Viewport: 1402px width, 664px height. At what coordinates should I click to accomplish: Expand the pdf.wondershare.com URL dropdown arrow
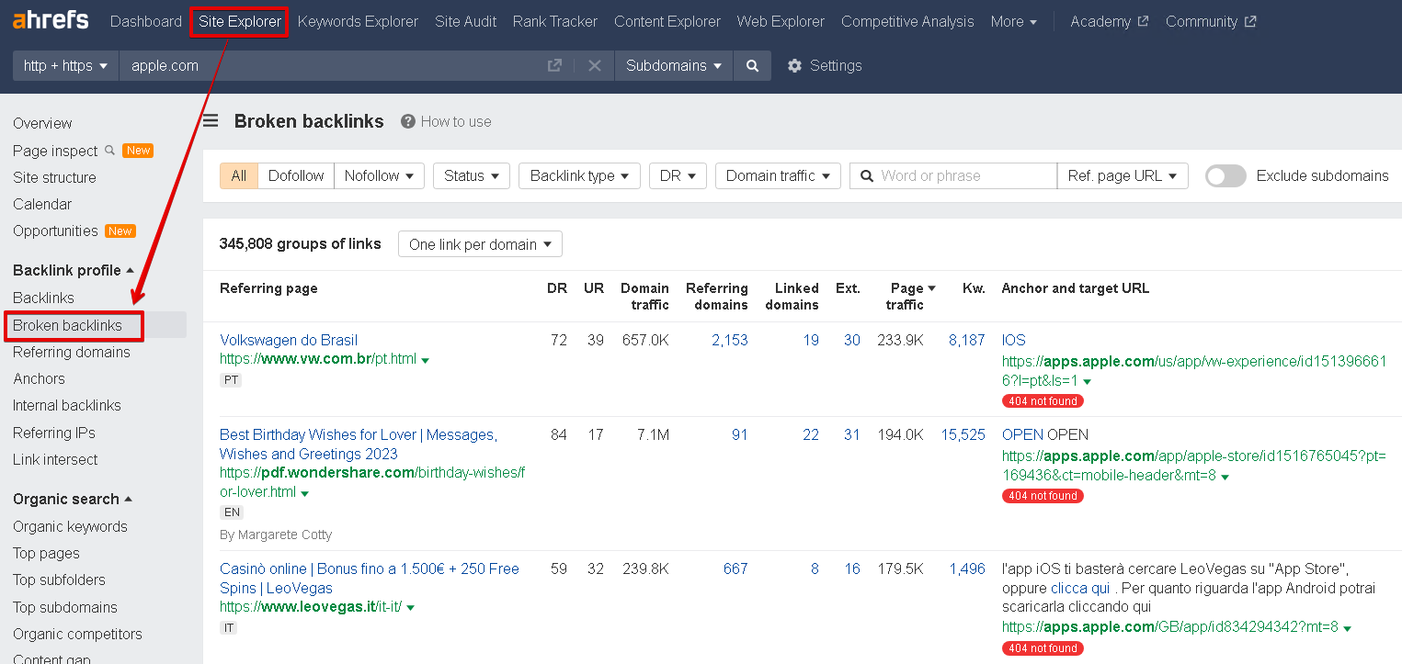tap(304, 493)
